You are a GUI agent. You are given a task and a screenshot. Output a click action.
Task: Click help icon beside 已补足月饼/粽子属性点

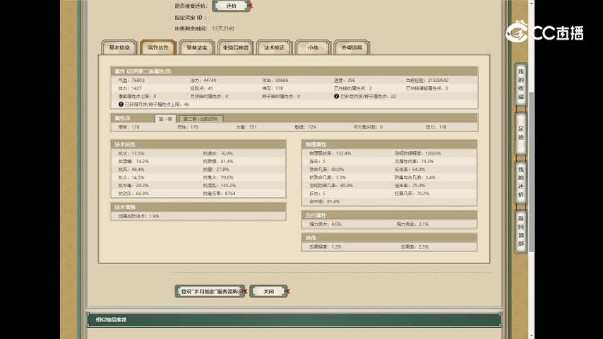tap(337, 96)
